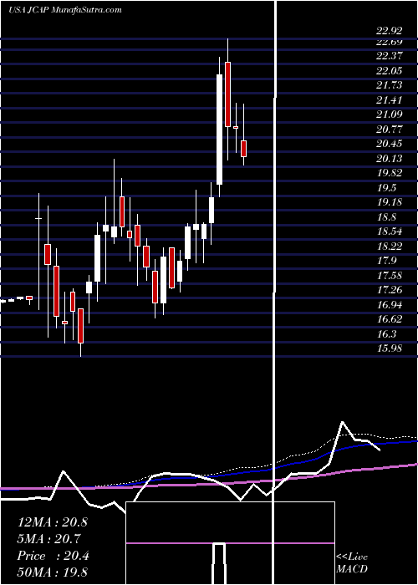Click the 22.05 price axis label
Image resolution: width=418 pixels, height=585 pixels.
click(x=390, y=70)
